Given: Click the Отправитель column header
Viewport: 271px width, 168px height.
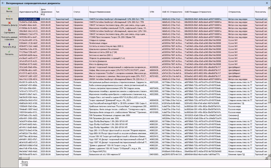Looking at the screenshot, I should pyautogui.click(x=240, y=12).
